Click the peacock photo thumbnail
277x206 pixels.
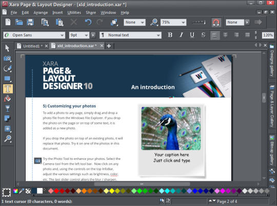[171, 128]
